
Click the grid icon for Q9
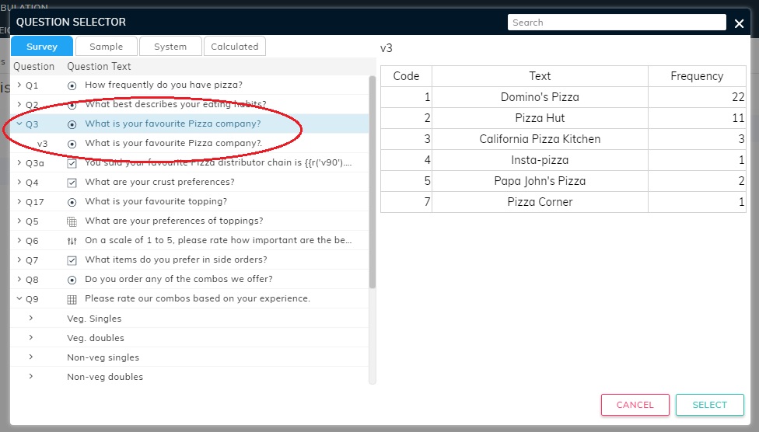72,299
